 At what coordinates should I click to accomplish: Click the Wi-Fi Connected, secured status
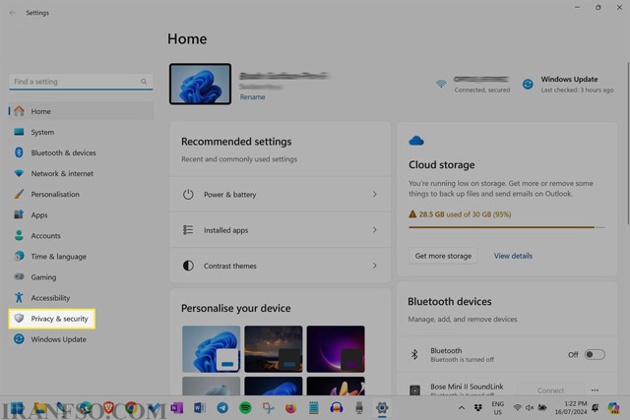click(472, 85)
